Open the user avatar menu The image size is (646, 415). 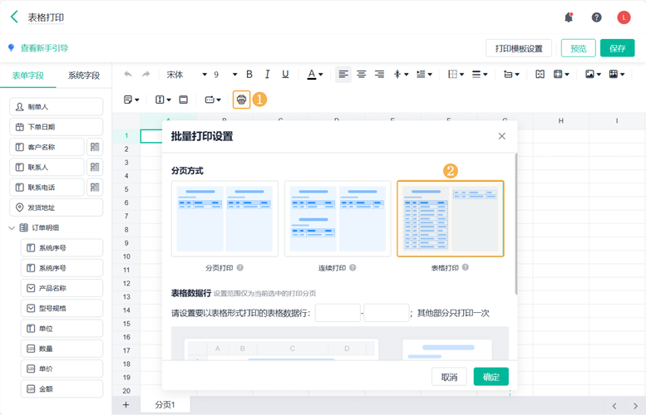(624, 17)
